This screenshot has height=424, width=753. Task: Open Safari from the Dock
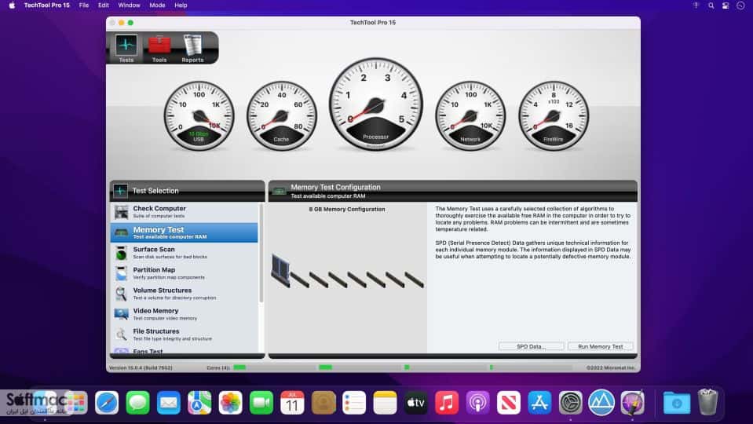[x=107, y=402]
